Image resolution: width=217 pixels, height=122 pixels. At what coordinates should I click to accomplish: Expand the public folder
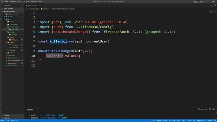[x=13, y=17]
